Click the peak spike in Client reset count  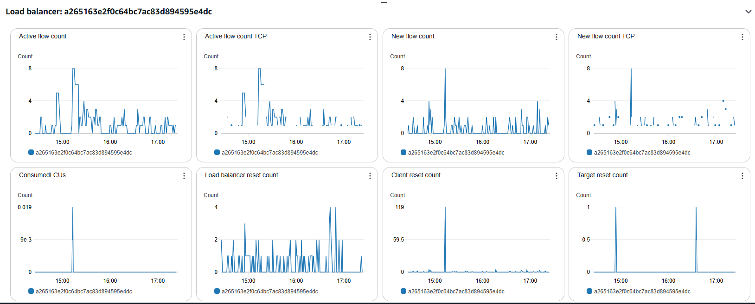[x=445, y=209]
